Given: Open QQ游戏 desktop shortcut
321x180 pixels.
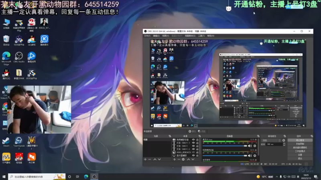Looking at the screenshot, I should (32, 40).
